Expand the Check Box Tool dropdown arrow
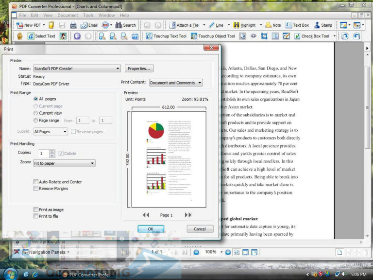Viewport: 373px width, 280px height. click(x=335, y=36)
